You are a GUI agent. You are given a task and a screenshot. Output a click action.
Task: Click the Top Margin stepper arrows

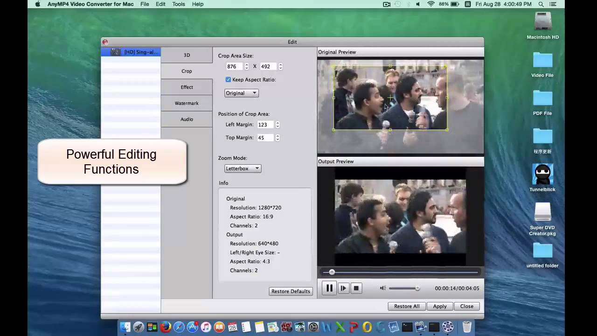[x=278, y=138]
